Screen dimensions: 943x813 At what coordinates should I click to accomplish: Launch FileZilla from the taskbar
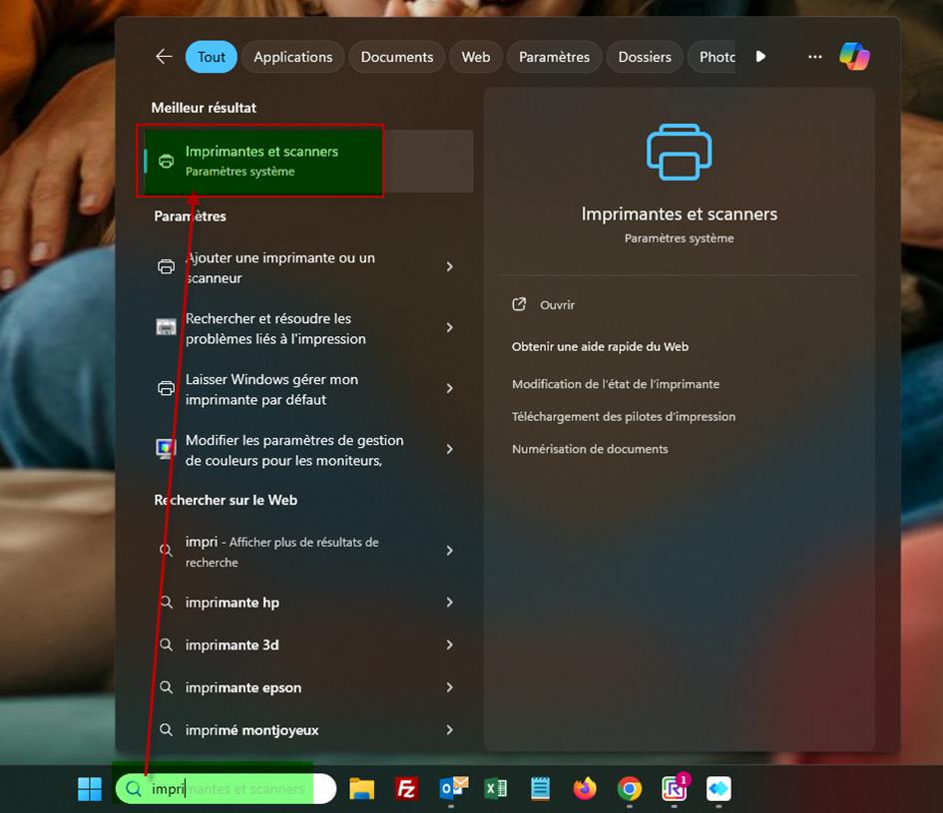(x=406, y=789)
